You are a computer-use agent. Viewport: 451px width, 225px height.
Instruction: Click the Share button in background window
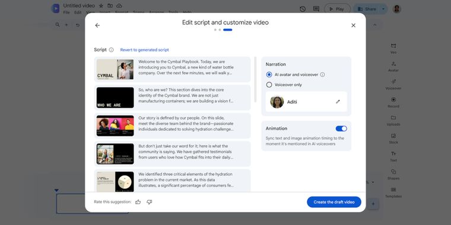(367, 9)
